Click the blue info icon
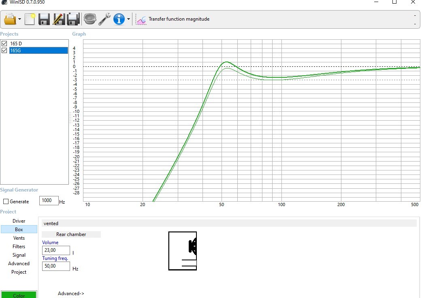Screen dimensions: 422x298 pyautogui.click(x=119, y=19)
